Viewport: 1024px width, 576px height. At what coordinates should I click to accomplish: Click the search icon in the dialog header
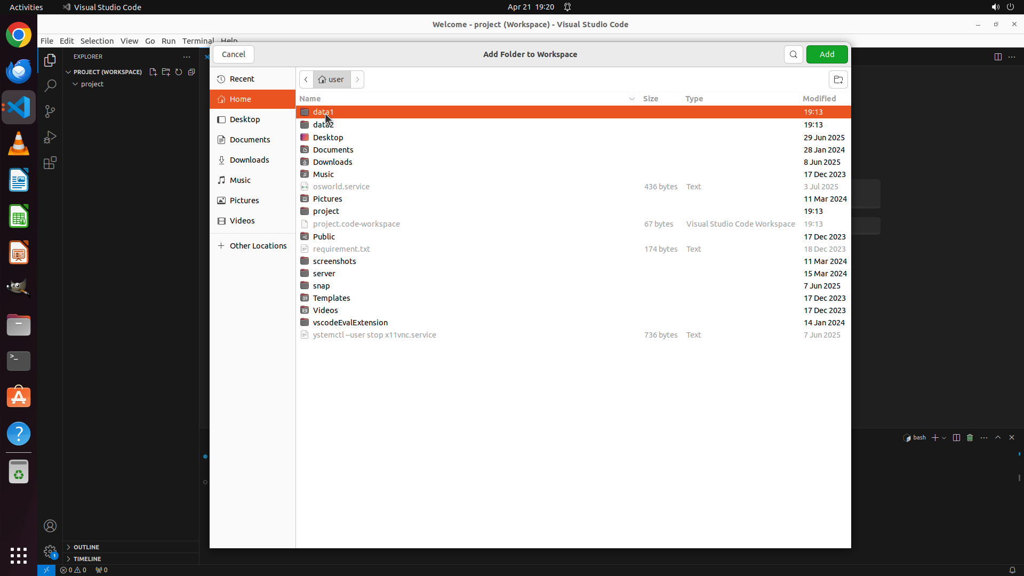793,54
